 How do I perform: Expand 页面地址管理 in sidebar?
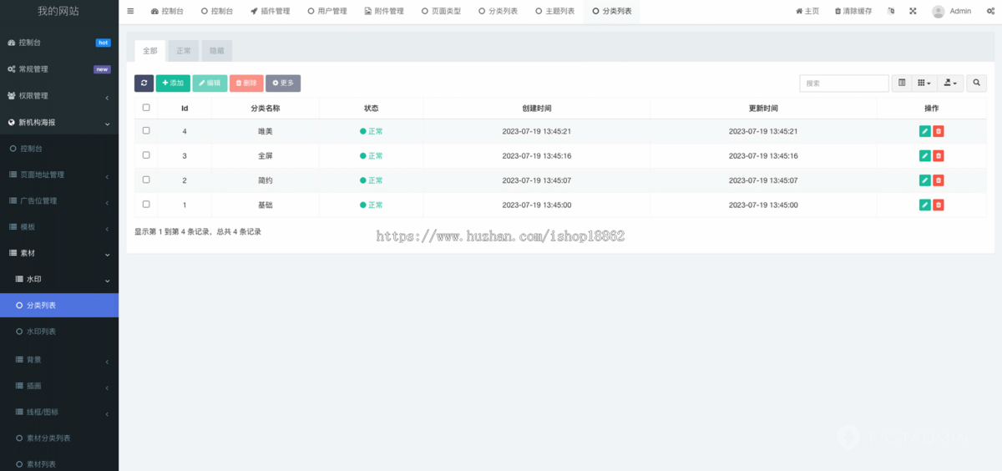click(x=59, y=175)
